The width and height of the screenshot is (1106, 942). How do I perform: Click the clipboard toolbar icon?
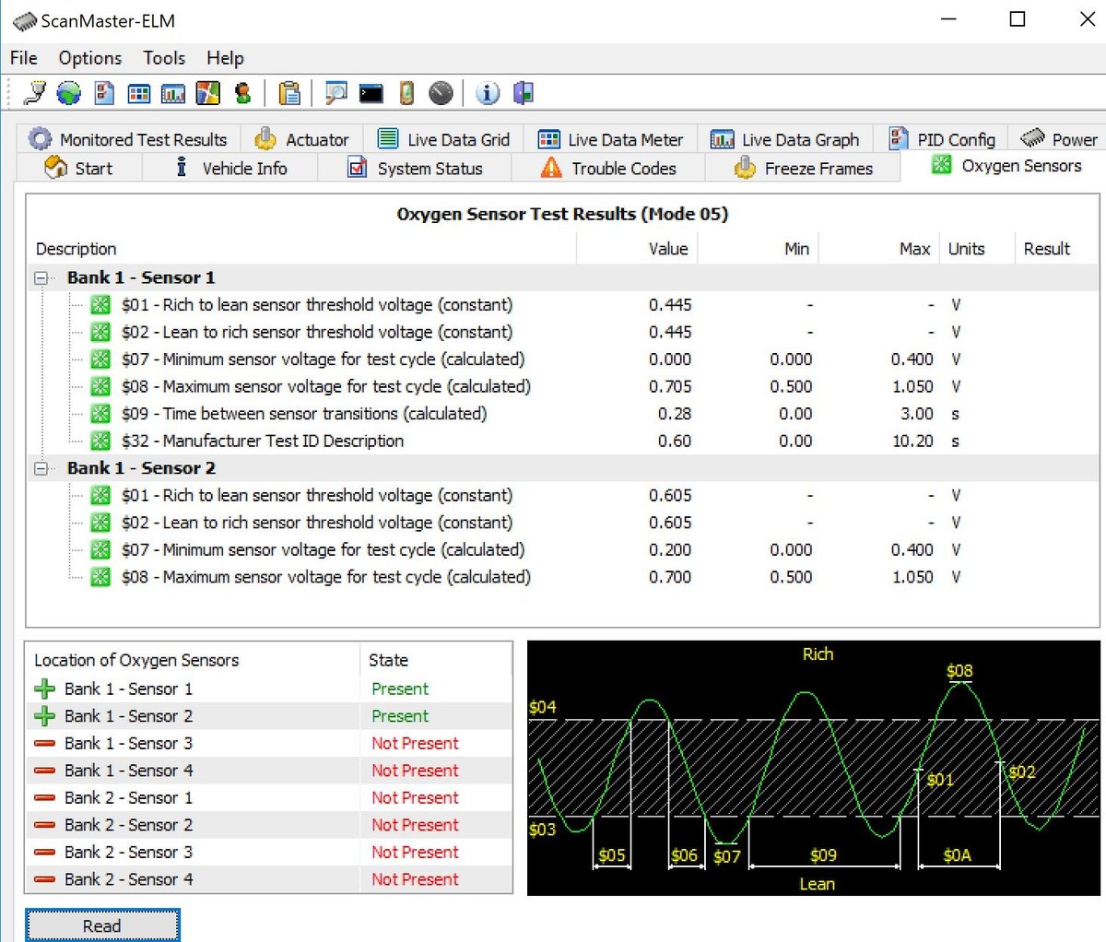[x=289, y=92]
